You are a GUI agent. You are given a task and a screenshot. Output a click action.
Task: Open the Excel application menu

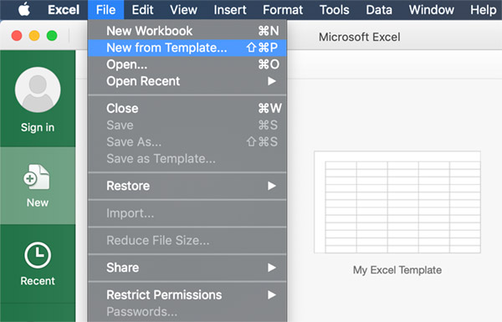[64, 10]
